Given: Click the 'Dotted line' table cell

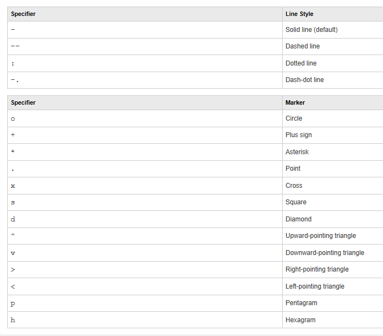Looking at the screenshot, I should coord(333,63).
